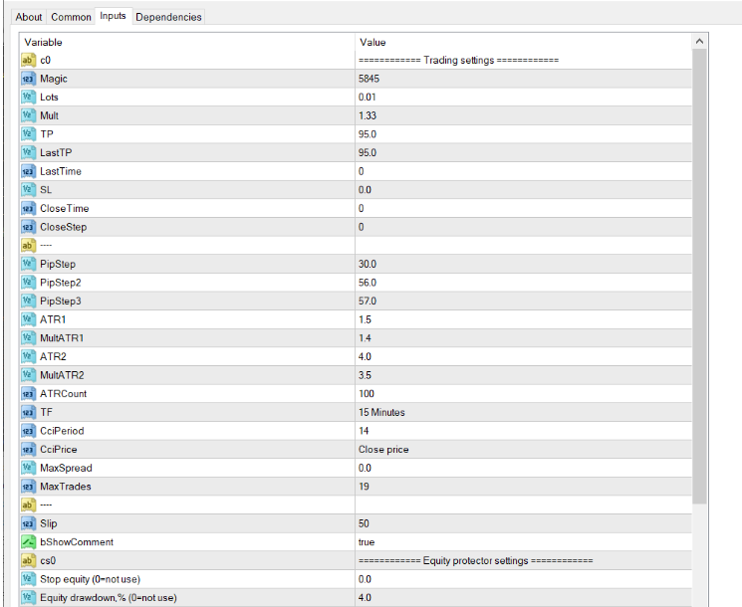
Task: Click the double icon beside ATR2
Action: pos(29,356)
